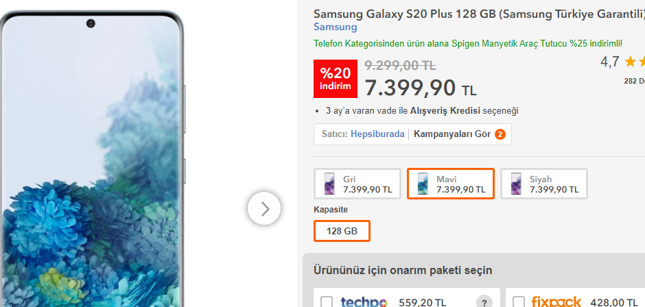645x307 pixels.
Task: Click the 4,7 rating score
Action: 610,62
